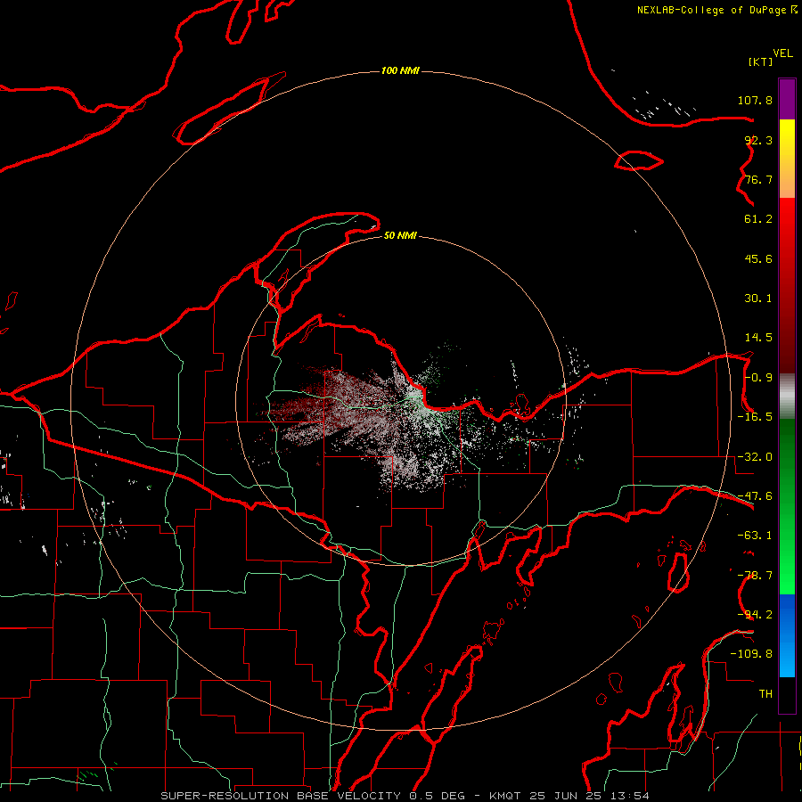
Task: Click the yellow-orange segment of the color bar
Action: pyautogui.click(x=787, y=159)
